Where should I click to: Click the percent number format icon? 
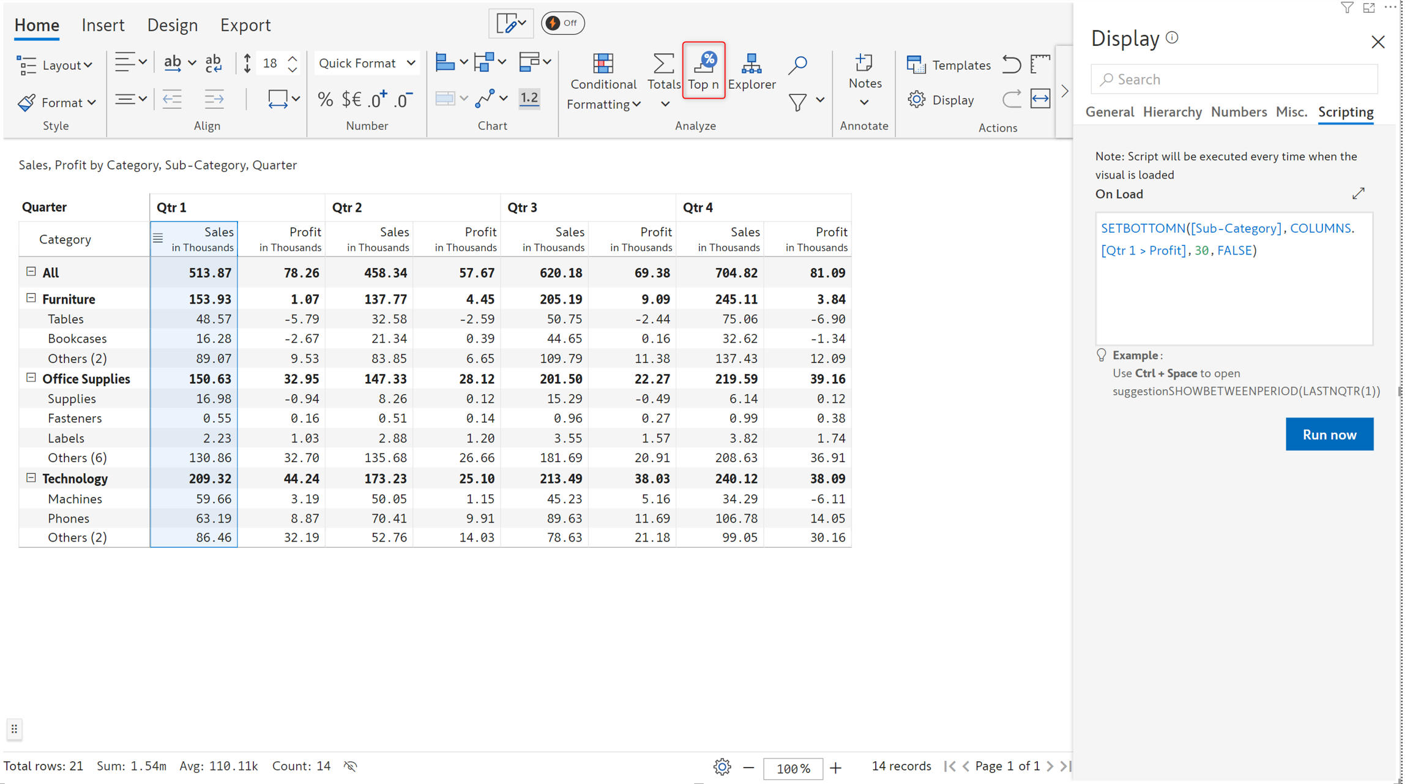(x=325, y=99)
